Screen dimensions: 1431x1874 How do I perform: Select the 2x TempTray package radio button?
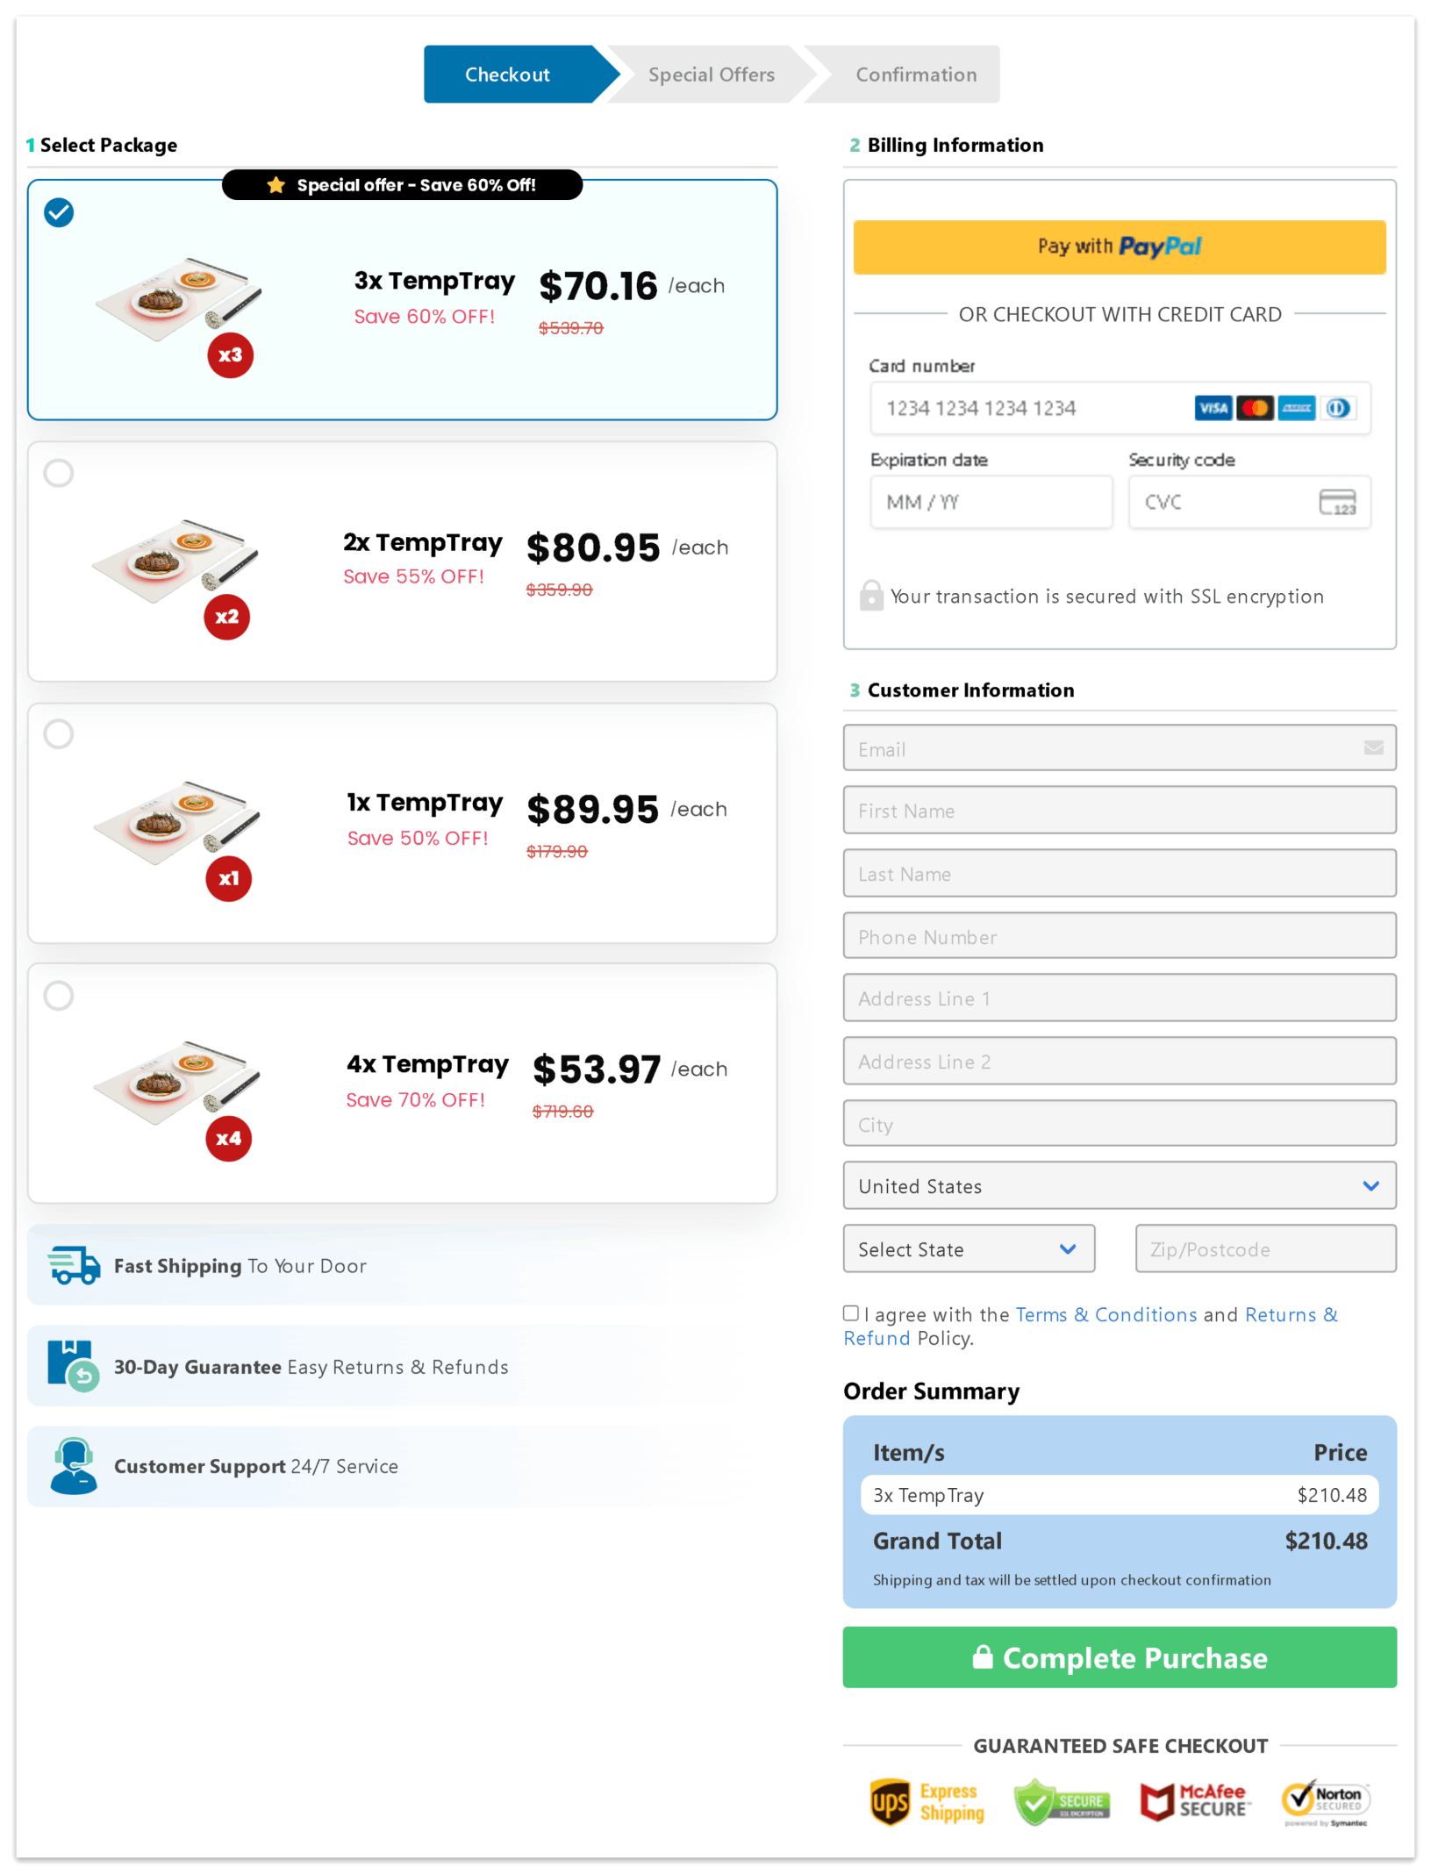click(59, 472)
